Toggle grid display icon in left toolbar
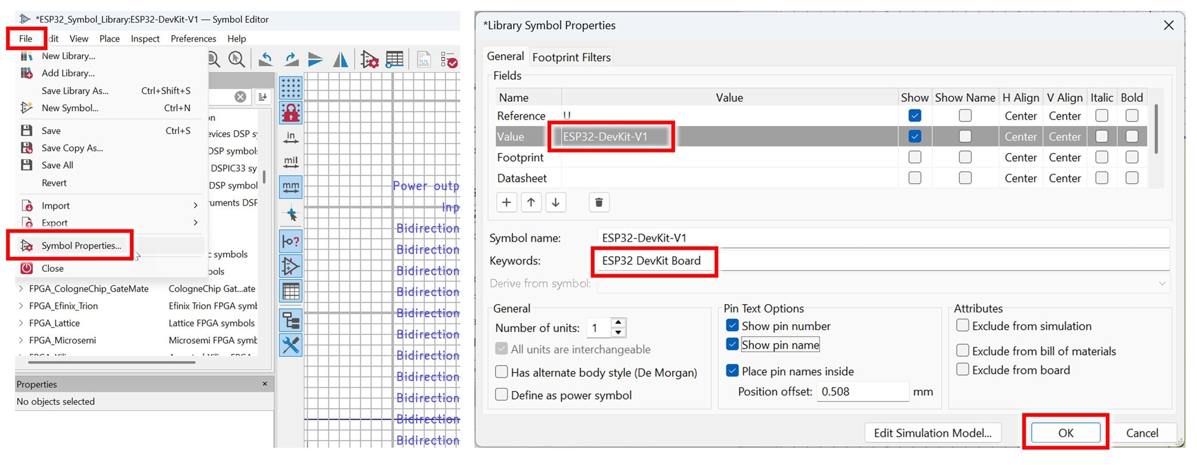Viewport: 1197px width, 465px height. pos(290,88)
